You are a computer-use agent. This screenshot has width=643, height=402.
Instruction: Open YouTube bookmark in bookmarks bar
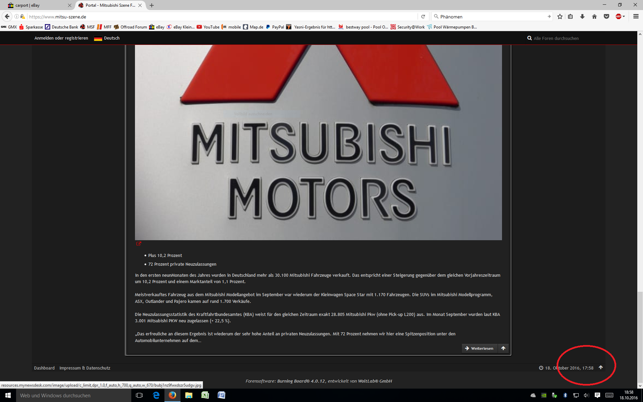tap(208, 27)
